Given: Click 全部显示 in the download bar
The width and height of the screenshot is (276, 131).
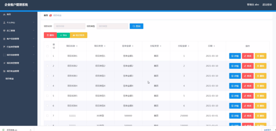Looking at the screenshot, I should pos(267,130).
